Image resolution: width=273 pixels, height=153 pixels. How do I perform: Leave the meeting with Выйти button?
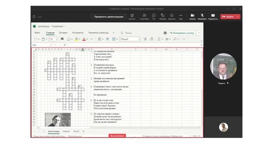click(228, 17)
